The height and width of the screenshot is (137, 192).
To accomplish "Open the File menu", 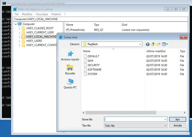I will (x=16, y=14).
